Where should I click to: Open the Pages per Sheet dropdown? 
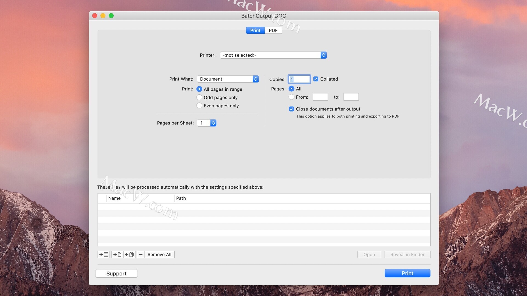(207, 123)
